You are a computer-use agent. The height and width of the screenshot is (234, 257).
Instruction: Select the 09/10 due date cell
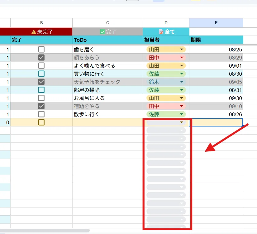216,106
